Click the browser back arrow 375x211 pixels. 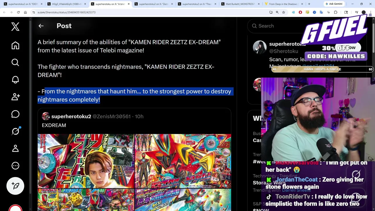pyautogui.click(x=4, y=12)
